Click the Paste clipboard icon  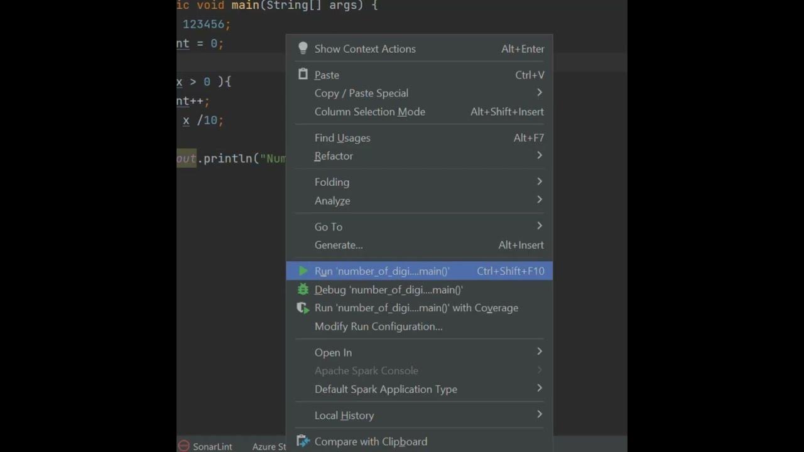[x=303, y=75]
